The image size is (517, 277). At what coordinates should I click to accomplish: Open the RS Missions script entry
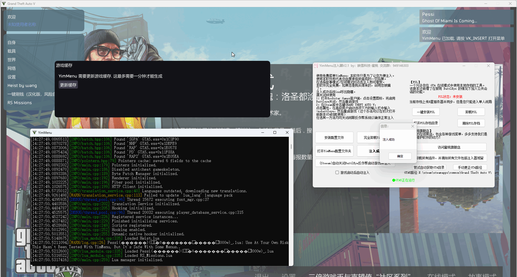coord(20,103)
